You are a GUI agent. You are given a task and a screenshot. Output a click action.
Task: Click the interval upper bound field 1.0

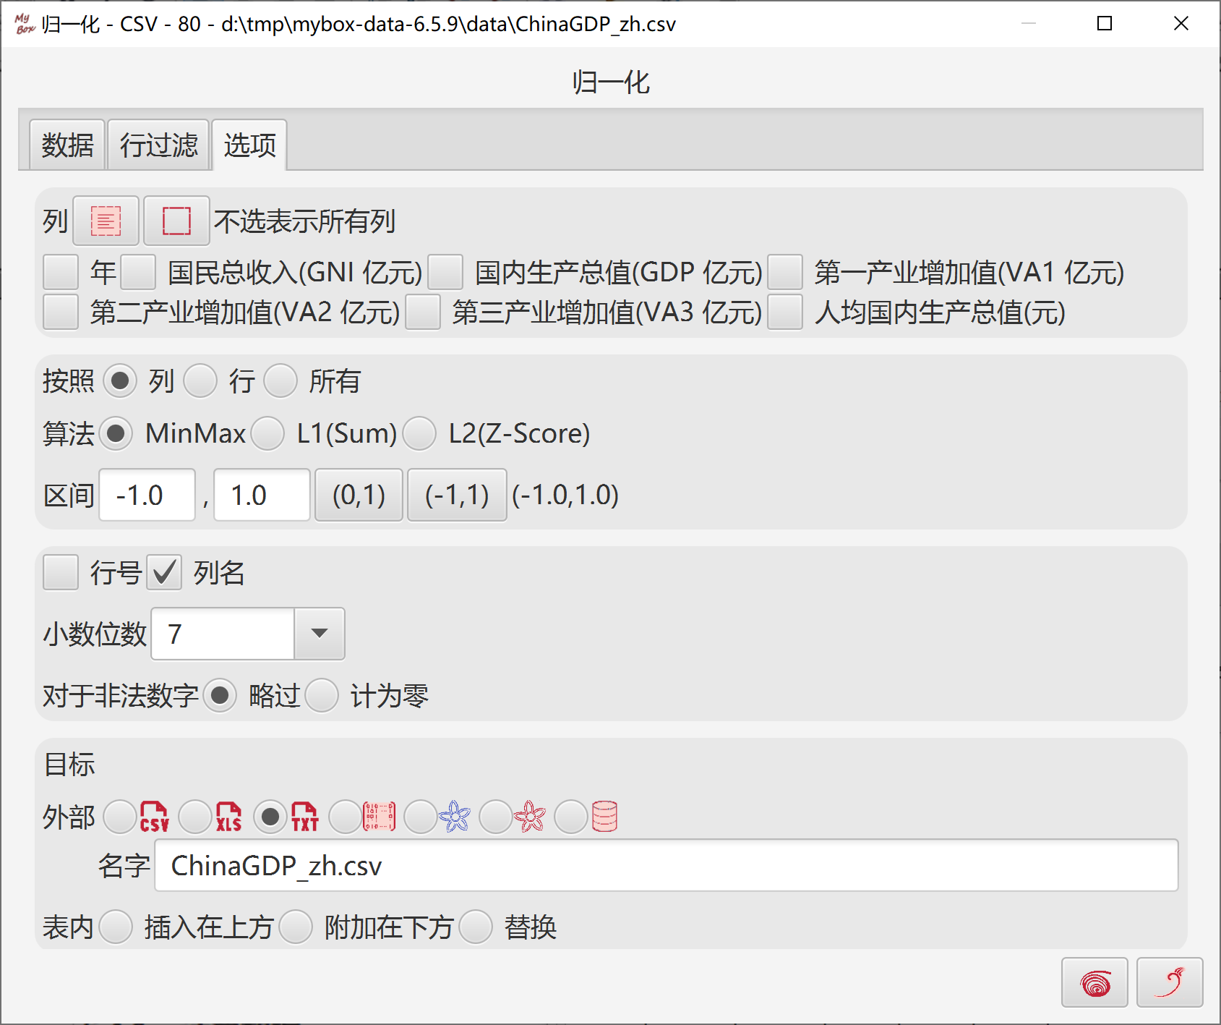(262, 495)
